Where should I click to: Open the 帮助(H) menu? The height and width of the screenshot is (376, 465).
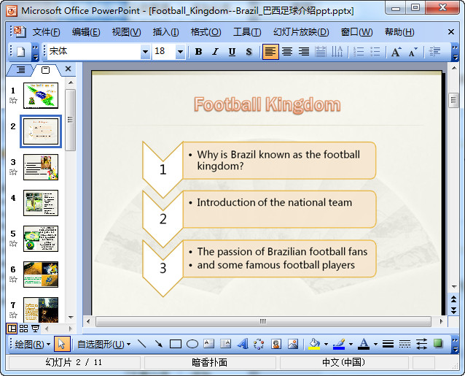pos(399,32)
